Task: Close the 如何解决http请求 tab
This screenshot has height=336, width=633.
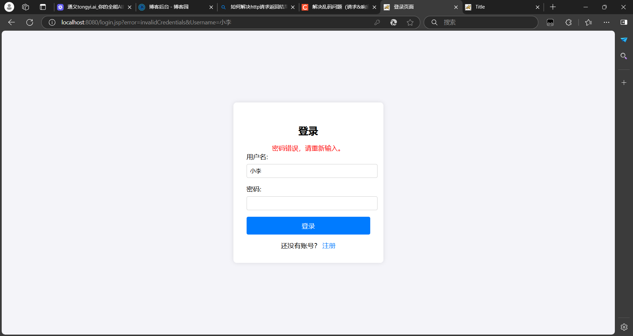Action: tap(293, 7)
